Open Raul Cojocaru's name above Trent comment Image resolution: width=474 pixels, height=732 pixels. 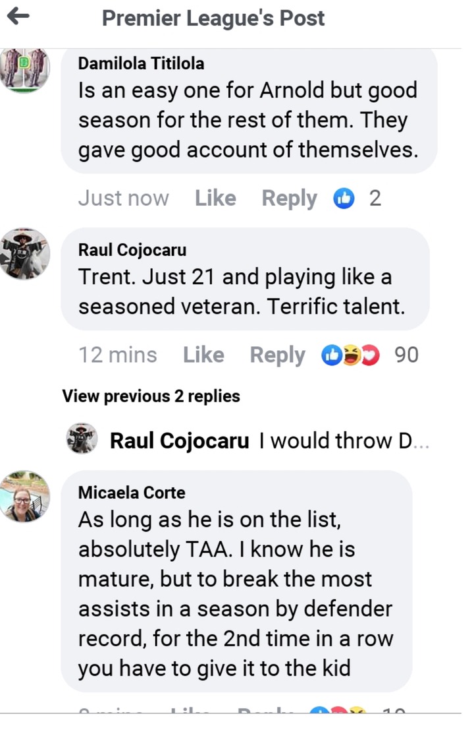tap(132, 250)
